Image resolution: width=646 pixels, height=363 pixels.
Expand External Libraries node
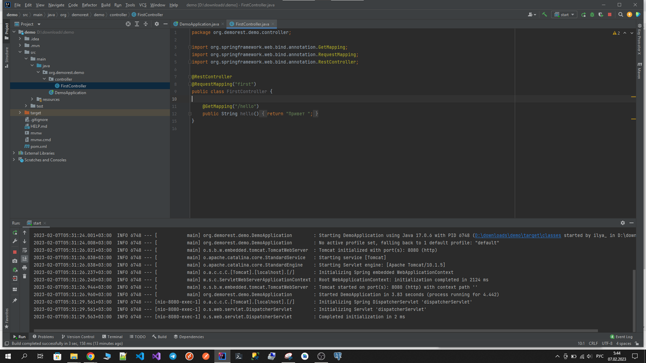coord(14,153)
